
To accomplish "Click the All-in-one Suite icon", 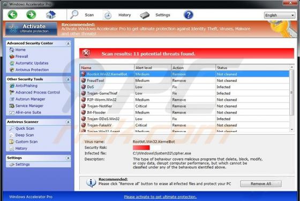I will coord(12,113).
